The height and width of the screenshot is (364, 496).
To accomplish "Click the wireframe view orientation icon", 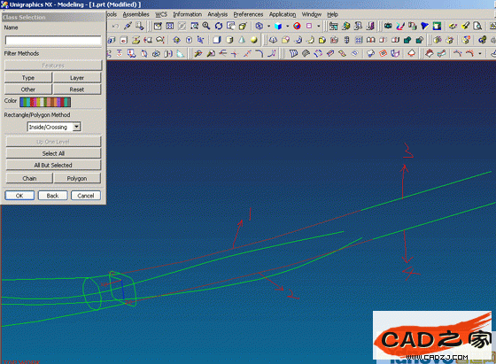I will (259, 26).
